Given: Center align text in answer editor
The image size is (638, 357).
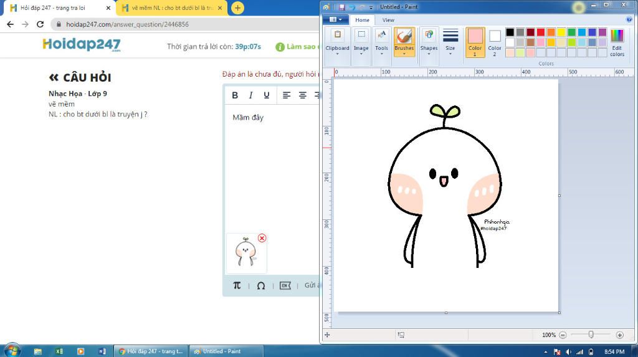Looking at the screenshot, I should click(302, 95).
